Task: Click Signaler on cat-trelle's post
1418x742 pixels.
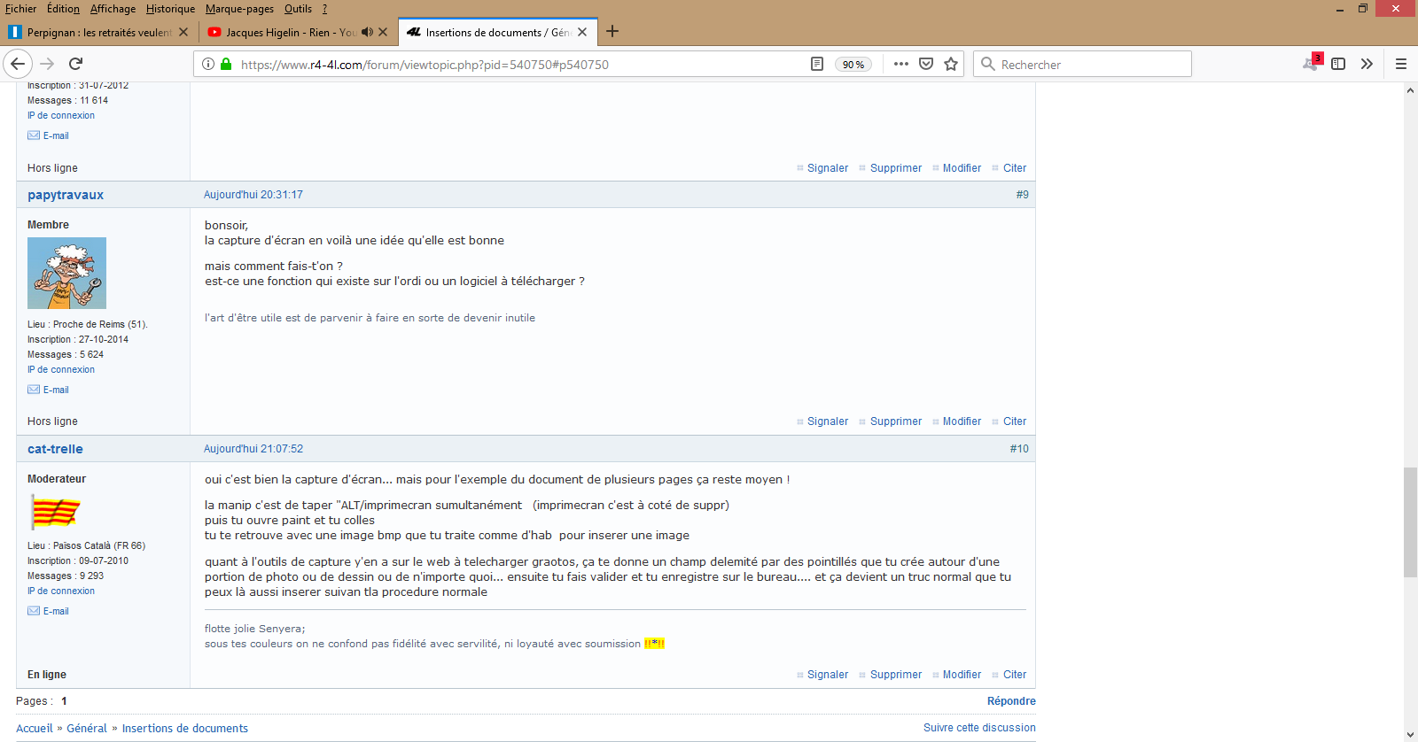Action: coord(828,675)
